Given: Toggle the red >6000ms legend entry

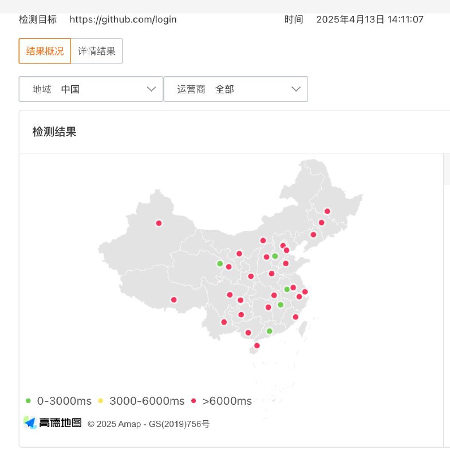Looking at the screenshot, I should click(x=222, y=401).
